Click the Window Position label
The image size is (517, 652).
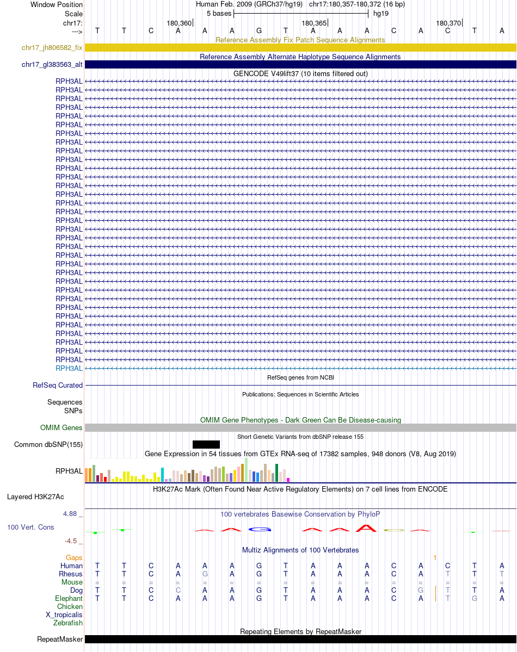click(57, 4)
